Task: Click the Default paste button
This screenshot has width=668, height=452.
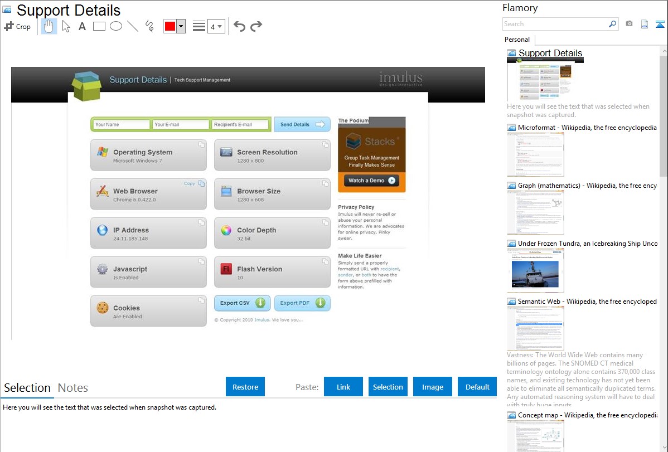Action: [x=477, y=387]
